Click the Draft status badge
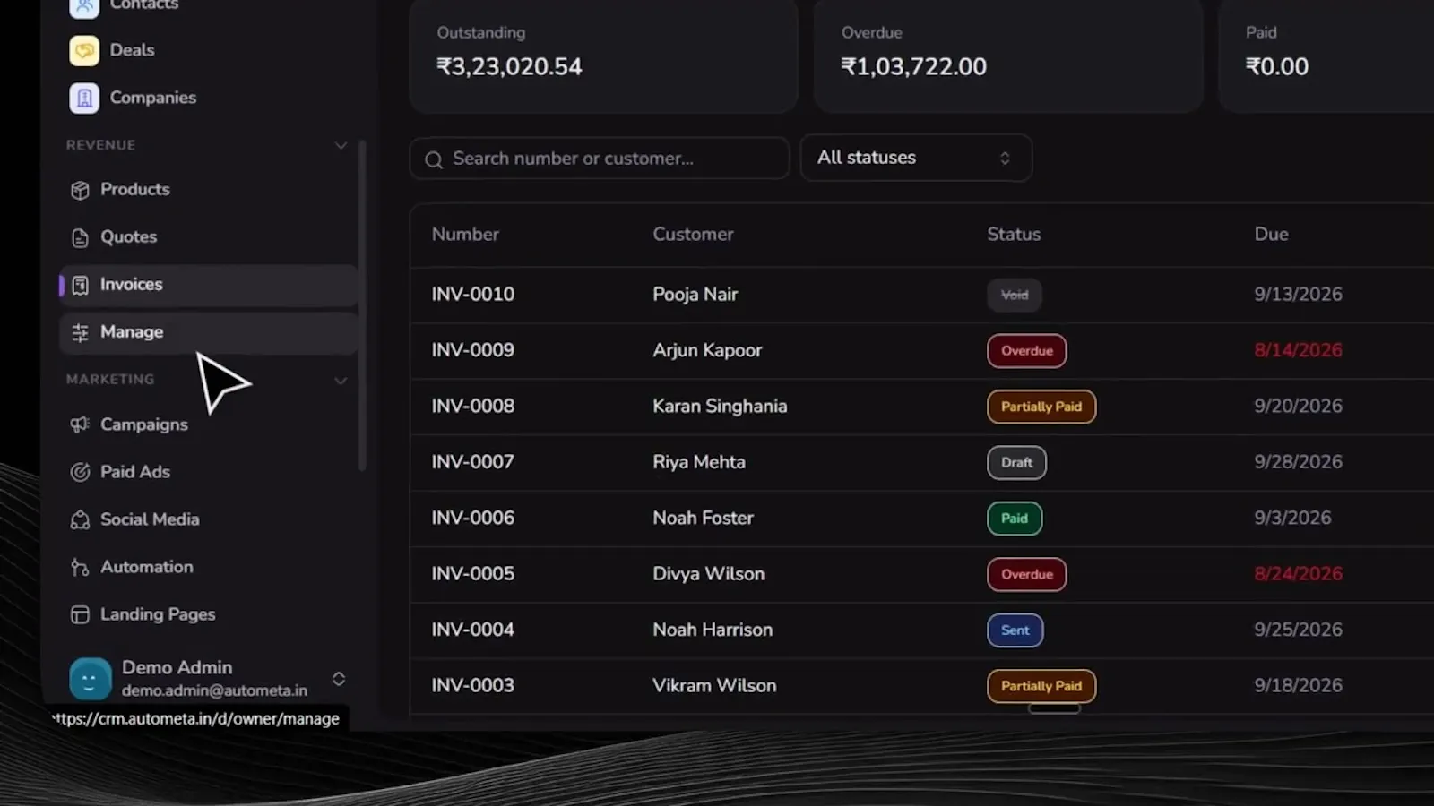Viewport: 1434px width, 806px height. click(1016, 462)
